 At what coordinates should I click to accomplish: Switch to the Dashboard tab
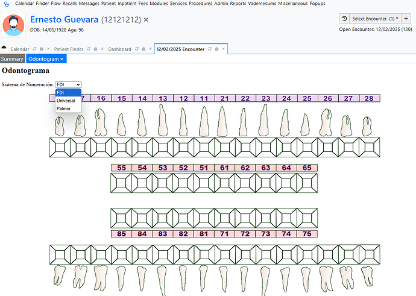[119, 49]
